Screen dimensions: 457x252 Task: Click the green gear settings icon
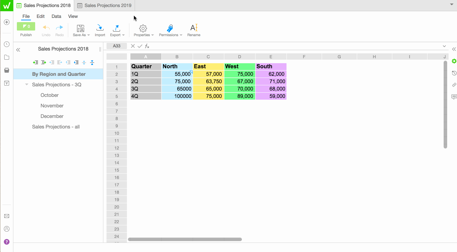pos(454,61)
